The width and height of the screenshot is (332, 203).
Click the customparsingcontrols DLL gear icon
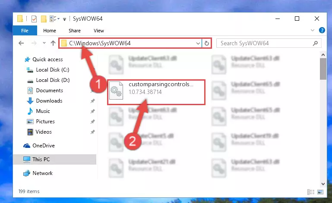(116, 91)
